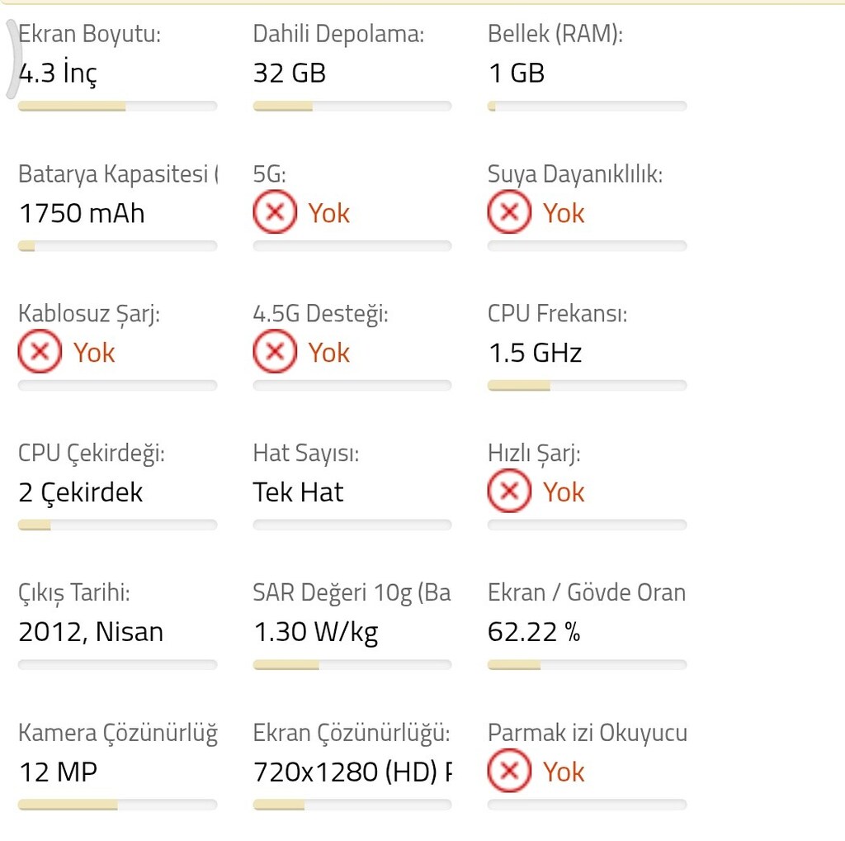The height and width of the screenshot is (841, 845).
Task: Click the 12 MP camera value
Action: pos(59,772)
